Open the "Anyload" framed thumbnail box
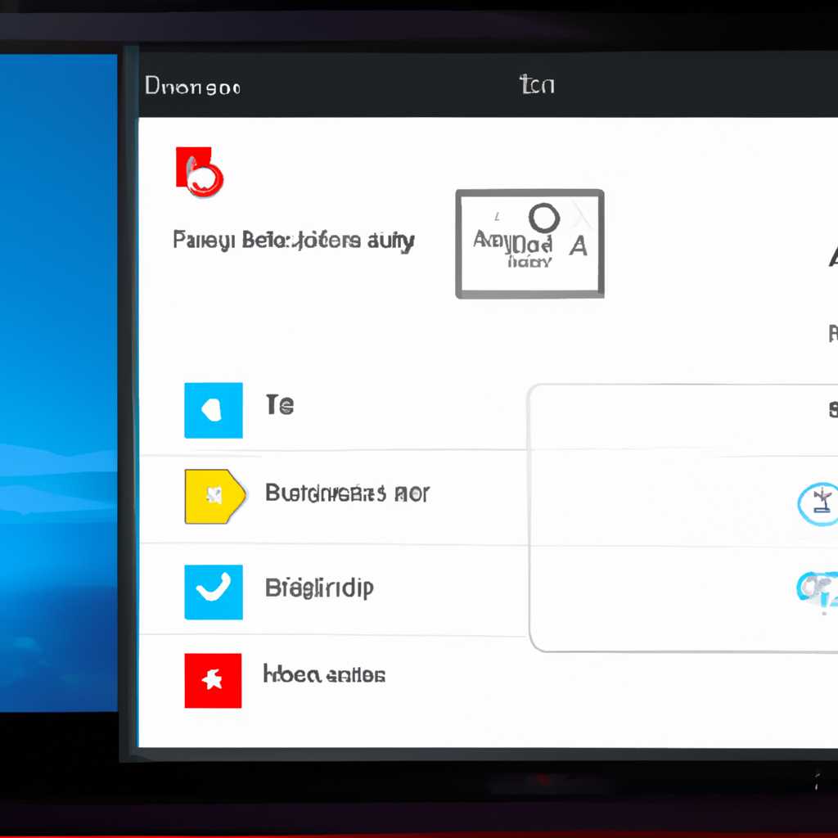Image resolution: width=838 pixels, height=838 pixels. 529,244
